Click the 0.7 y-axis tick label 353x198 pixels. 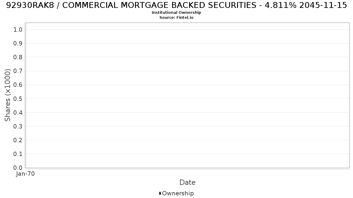tap(18, 71)
